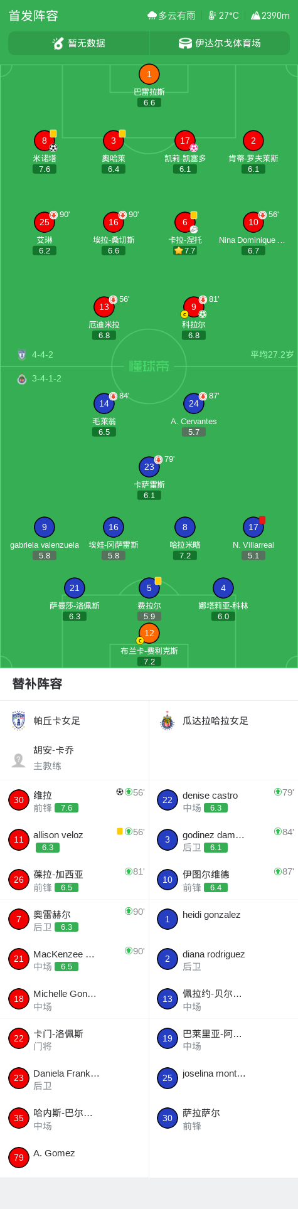Open substitute 维拉 number 30 row

75,801
